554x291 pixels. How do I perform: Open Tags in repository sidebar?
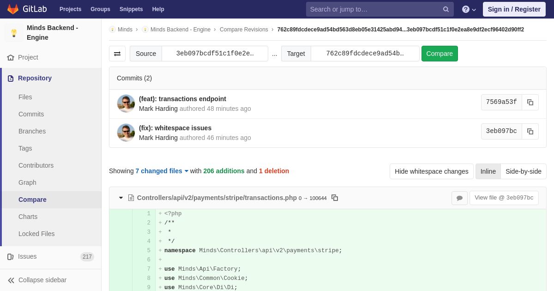point(25,148)
